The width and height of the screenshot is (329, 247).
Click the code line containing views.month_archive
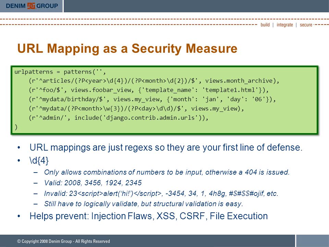[x=154, y=81]
